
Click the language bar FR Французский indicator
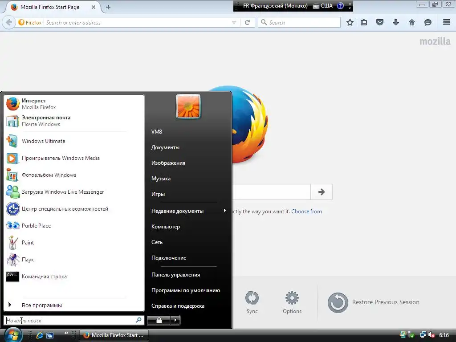coord(275,6)
